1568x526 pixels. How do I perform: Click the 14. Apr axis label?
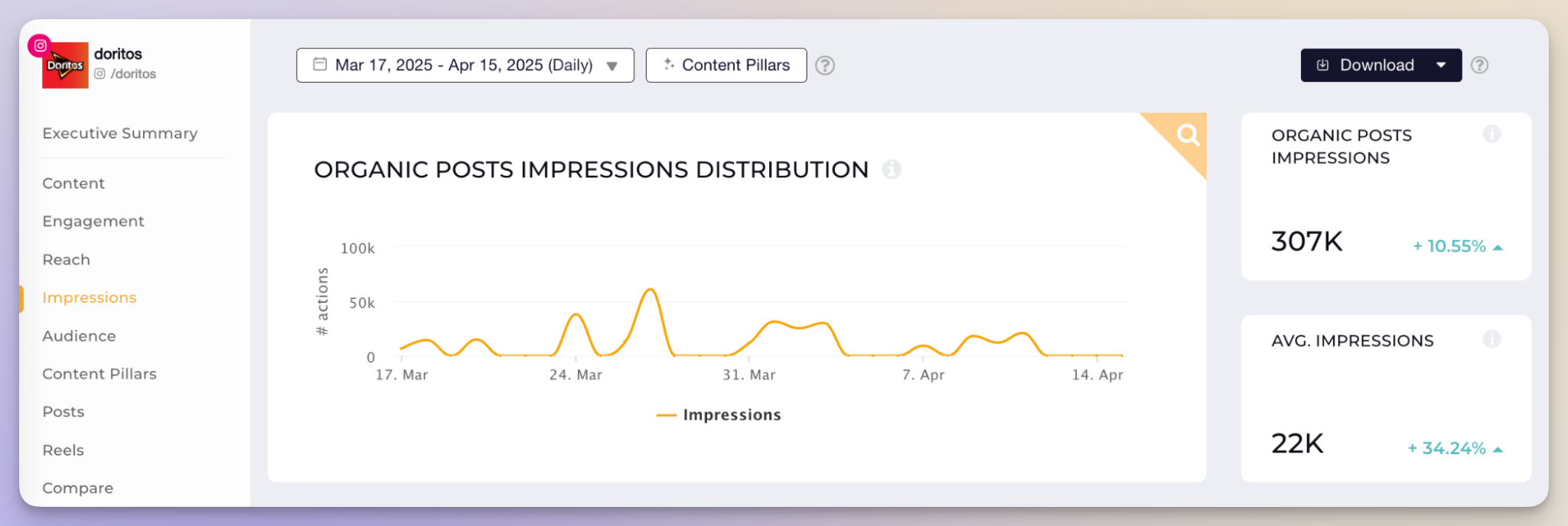click(x=1097, y=375)
